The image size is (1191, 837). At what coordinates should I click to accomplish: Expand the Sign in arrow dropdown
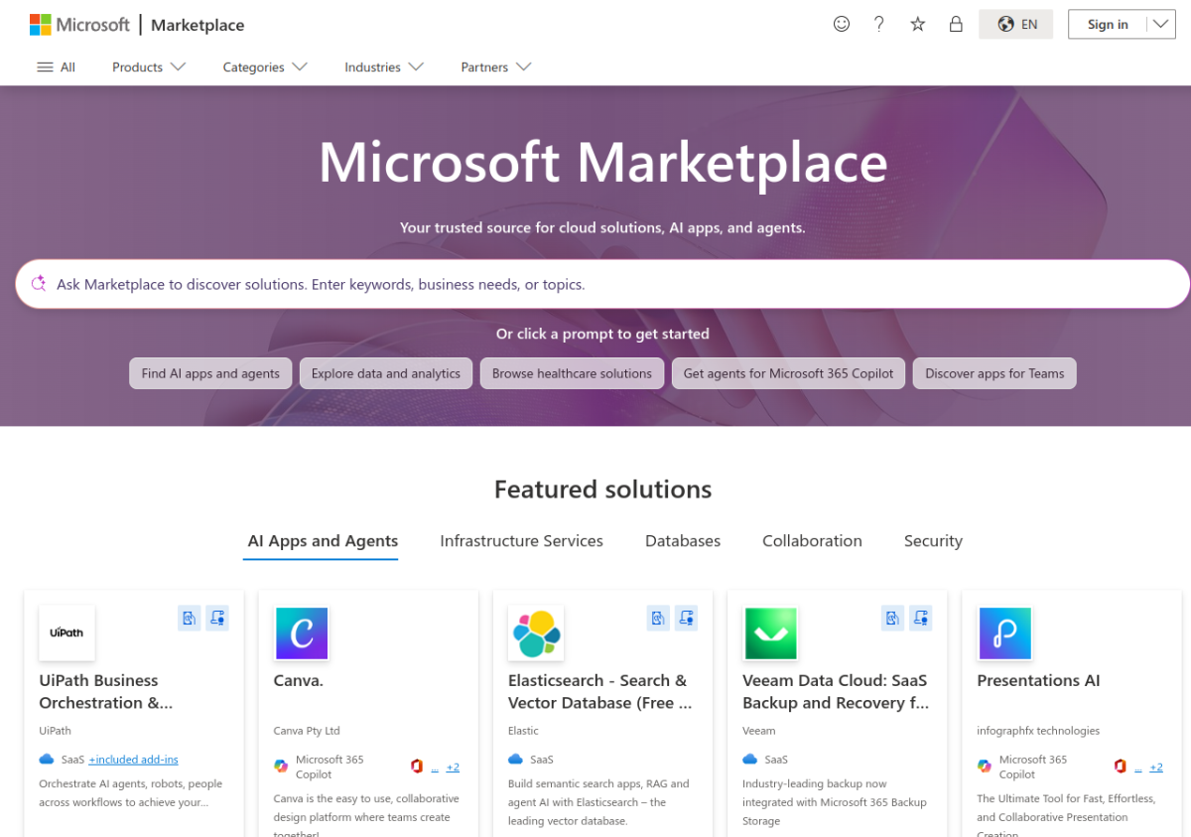click(1161, 25)
